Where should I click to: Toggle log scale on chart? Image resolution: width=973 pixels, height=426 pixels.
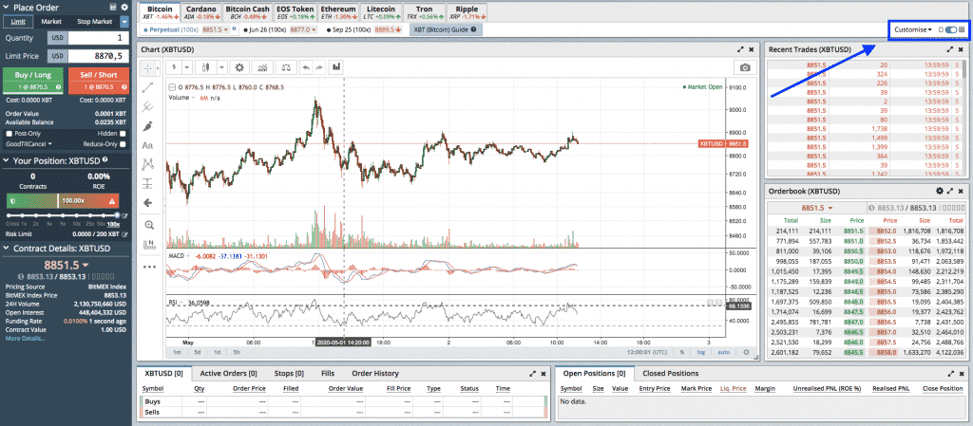click(700, 352)
